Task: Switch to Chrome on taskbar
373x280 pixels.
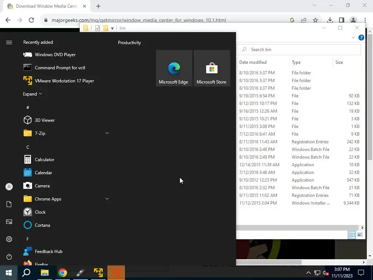Action: (63, 273)
